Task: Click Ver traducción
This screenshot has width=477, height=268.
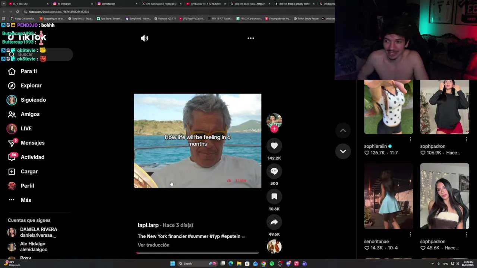Action: tap(154, 245)
